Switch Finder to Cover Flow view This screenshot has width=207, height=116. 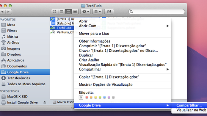pos(75,12)
